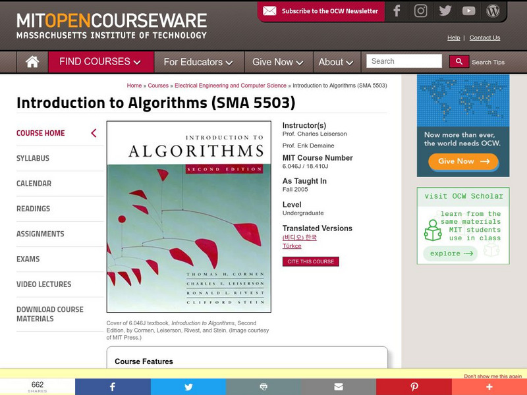
Task: Open the Video Lectures section
Action: (44, 284)
